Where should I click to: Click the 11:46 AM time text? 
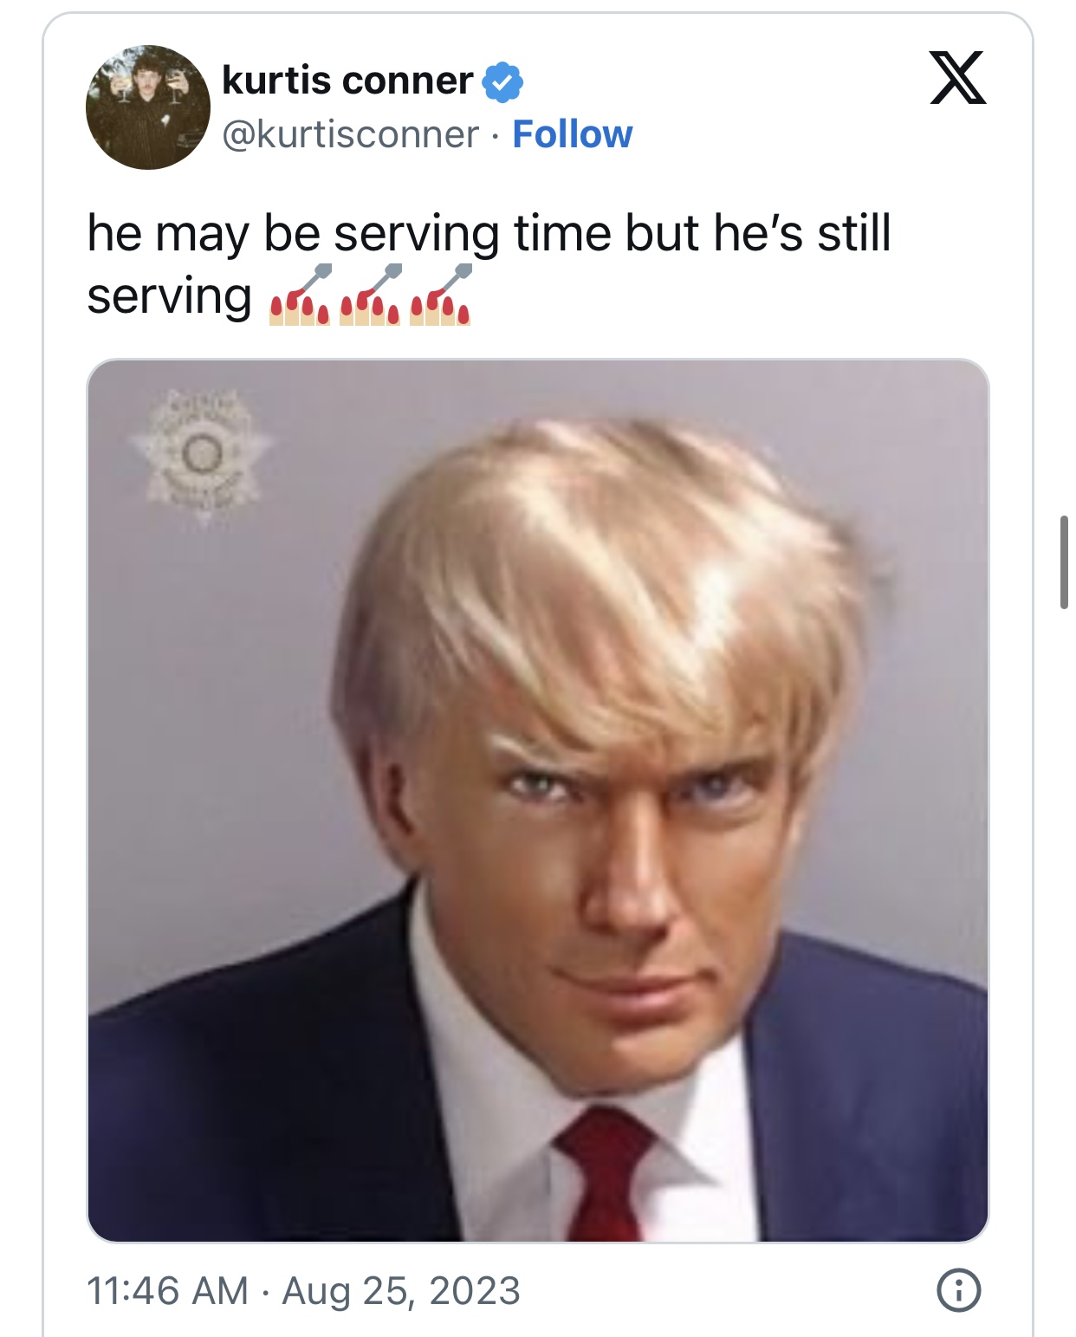click(x=167, y=1290)
